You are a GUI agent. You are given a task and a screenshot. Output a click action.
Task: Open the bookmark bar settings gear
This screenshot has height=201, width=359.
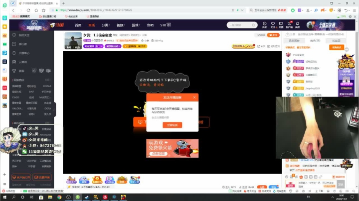point(350,16)
